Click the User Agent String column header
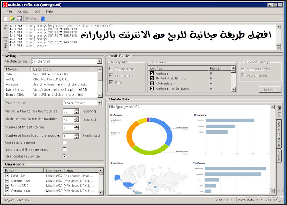 tap(70, 170)
